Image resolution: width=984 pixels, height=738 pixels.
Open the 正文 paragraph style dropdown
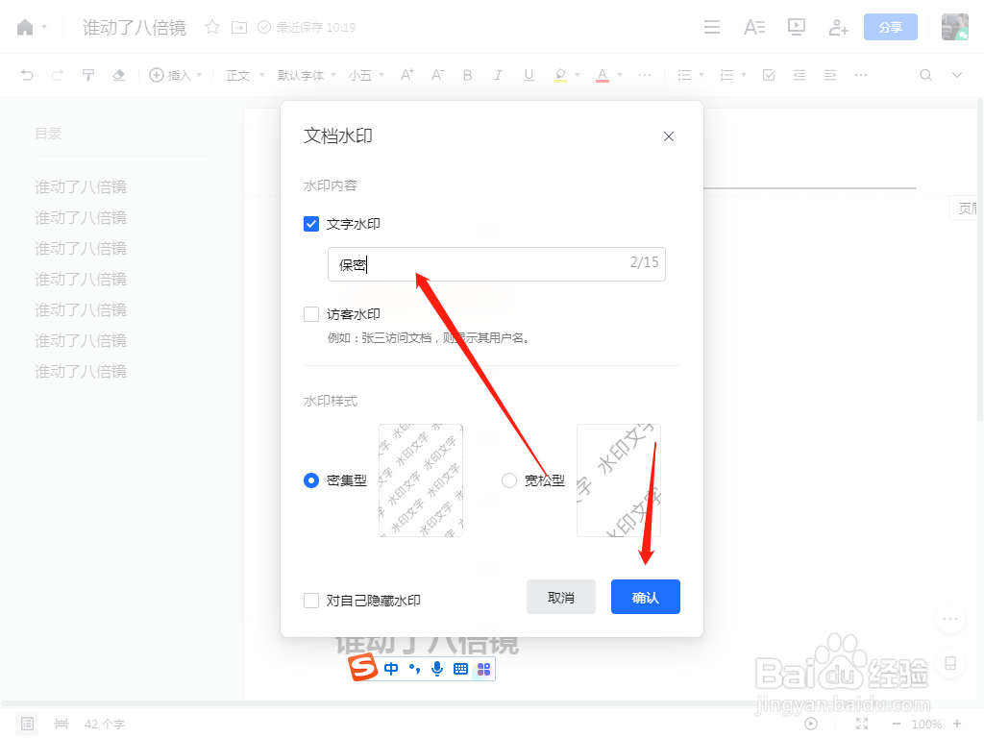[245, 75]
